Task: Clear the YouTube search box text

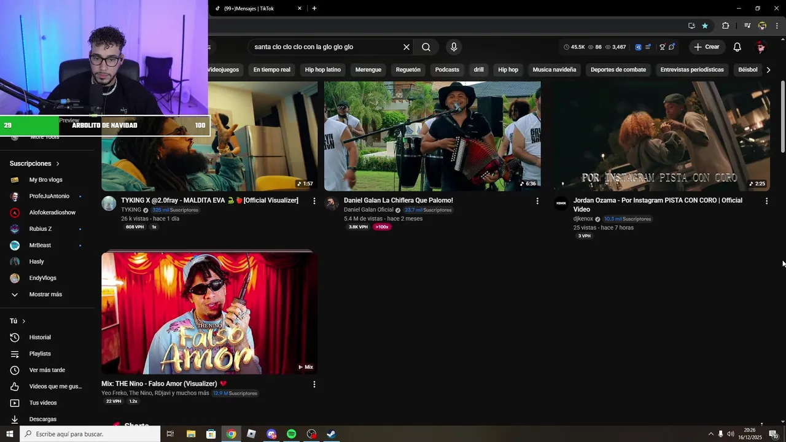Action: (x=406, y=47)
